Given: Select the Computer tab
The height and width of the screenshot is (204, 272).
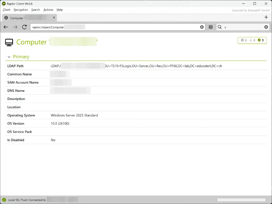Looking at the screenshot, I should (30, 18).
